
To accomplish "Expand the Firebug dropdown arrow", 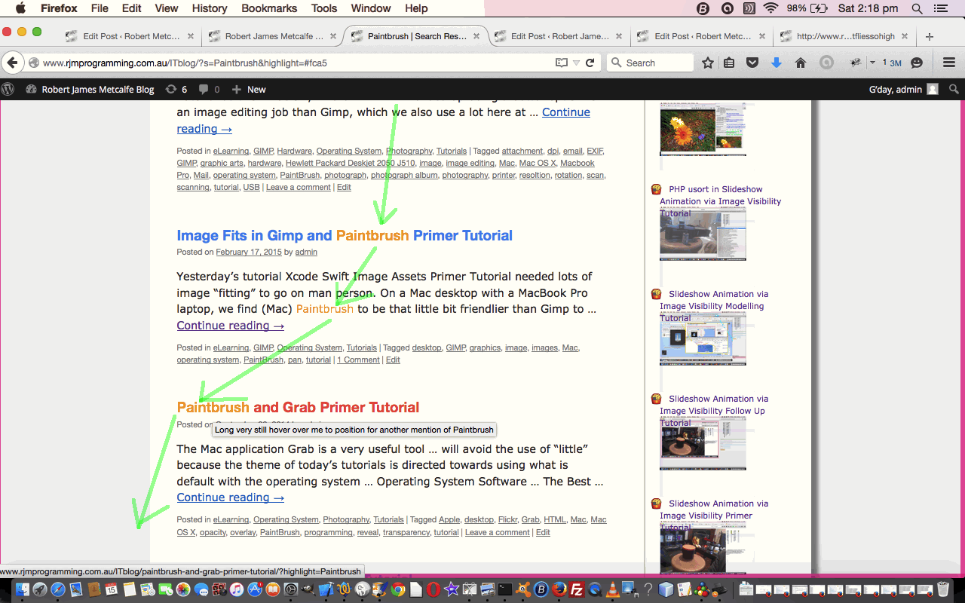I will point(872,63).
